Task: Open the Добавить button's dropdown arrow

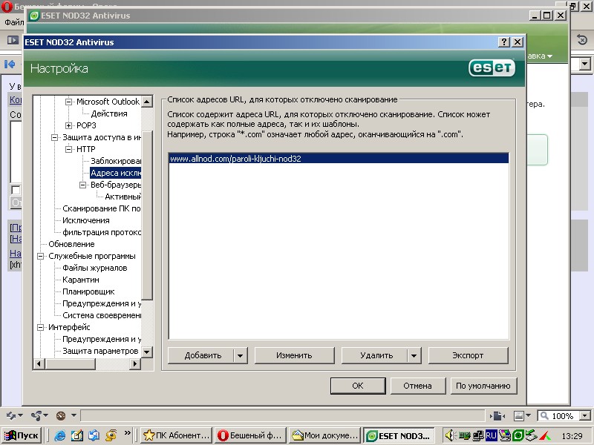Action: click(240, 355)
